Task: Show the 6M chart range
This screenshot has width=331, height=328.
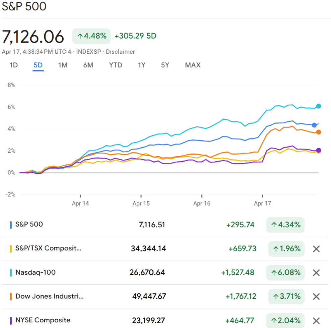Action: pos(88,65)
